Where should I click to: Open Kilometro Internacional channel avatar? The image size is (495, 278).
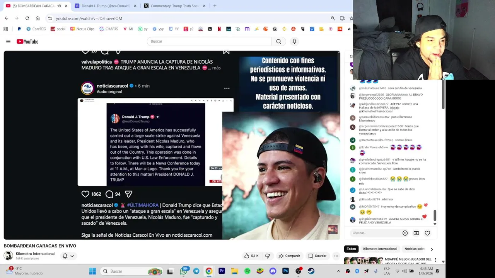click(x=8, y=256)
